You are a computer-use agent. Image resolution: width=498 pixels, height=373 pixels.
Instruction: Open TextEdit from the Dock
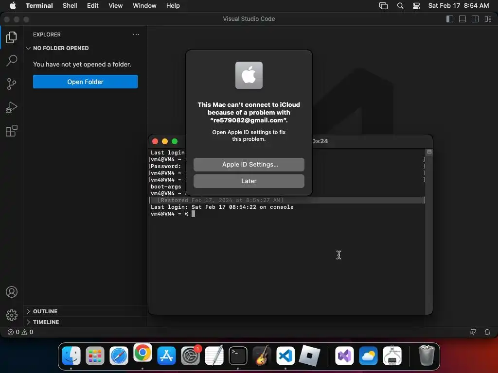pyautogui.click(x=214, y=355)
